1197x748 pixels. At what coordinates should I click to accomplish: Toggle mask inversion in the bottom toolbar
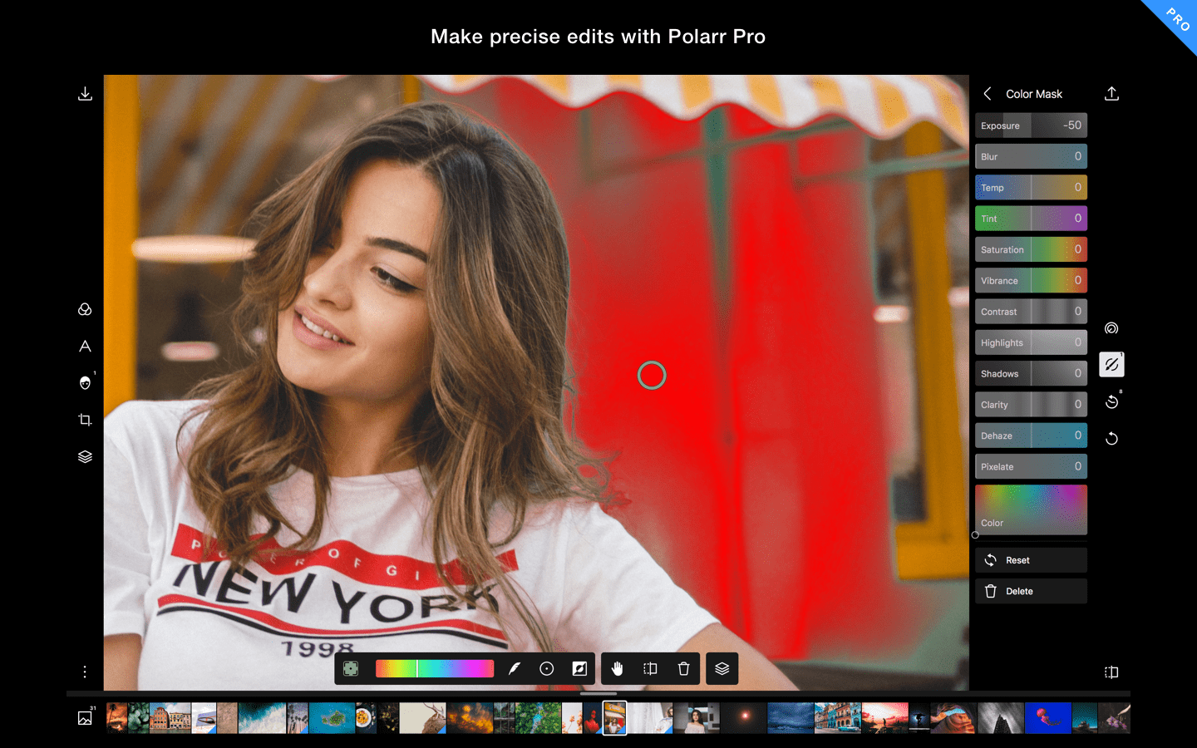point(579,668)
